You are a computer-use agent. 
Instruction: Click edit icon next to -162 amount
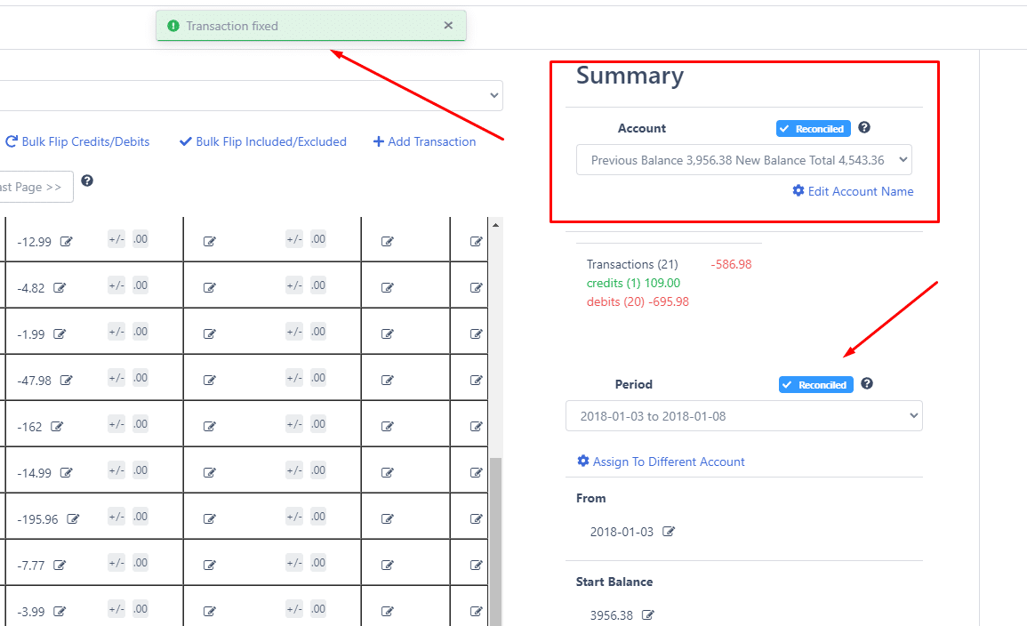pos(58,426)
